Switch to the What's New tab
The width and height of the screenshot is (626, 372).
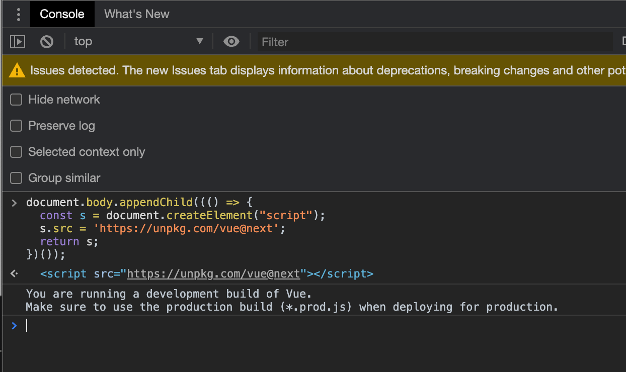[137, 14]
